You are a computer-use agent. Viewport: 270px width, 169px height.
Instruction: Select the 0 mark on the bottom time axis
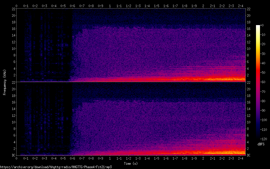click(x=17, y=158)
